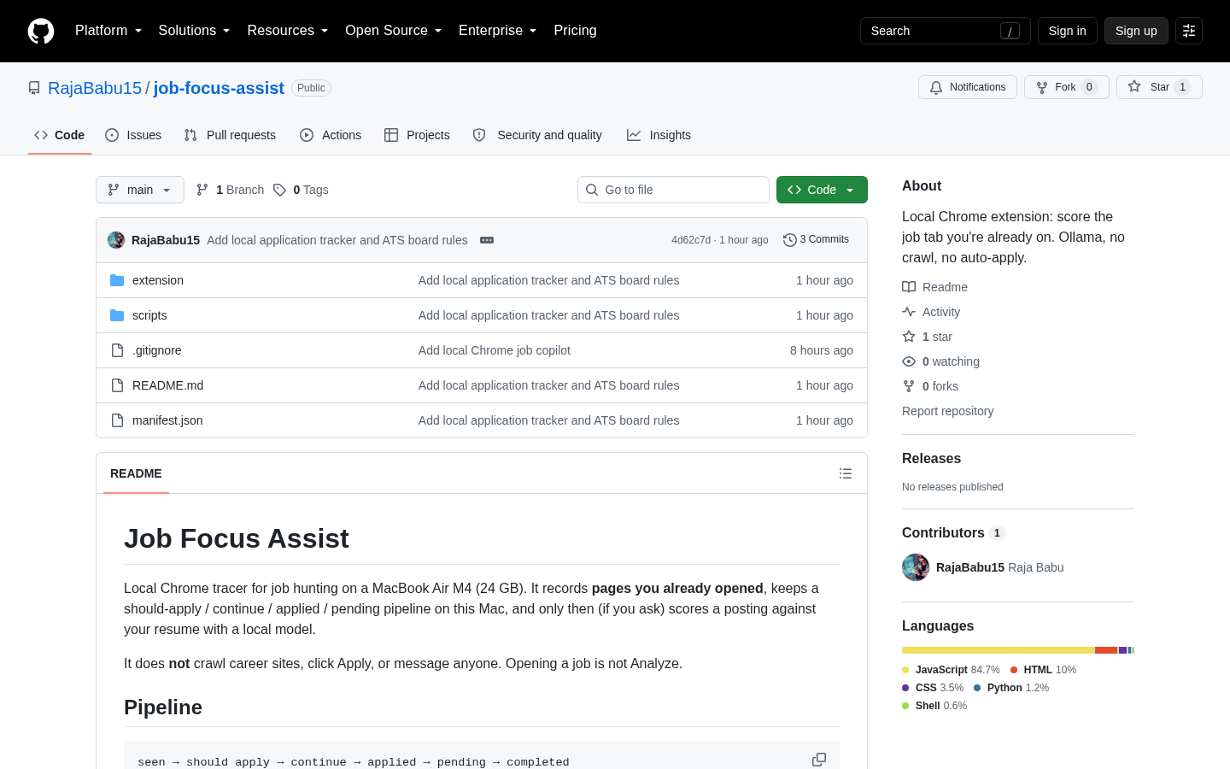Open the .gitignore file
This screenshot has height=769, width=1230.
(x=157, y=350)
